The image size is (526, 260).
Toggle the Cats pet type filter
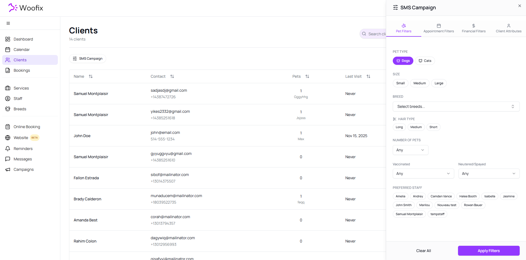[x=425, y=61]
